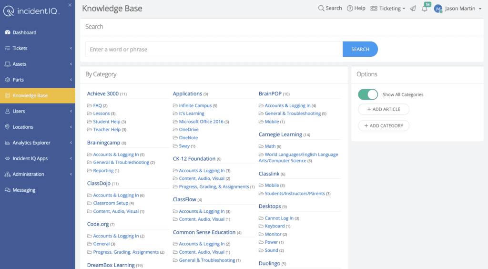
Task: Open the Duolingo category link
Action: 269,263
